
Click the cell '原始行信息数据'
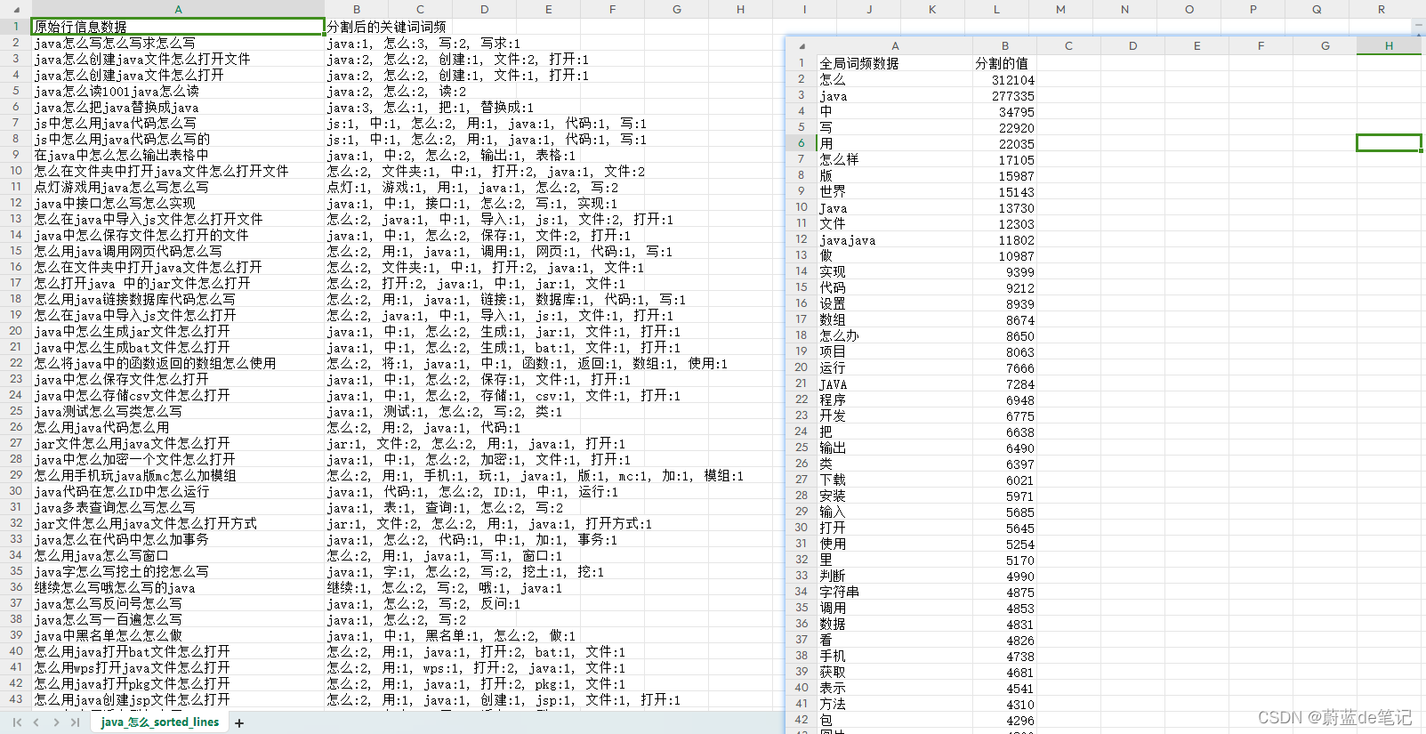pyautogui.click(x=178, y=27)
